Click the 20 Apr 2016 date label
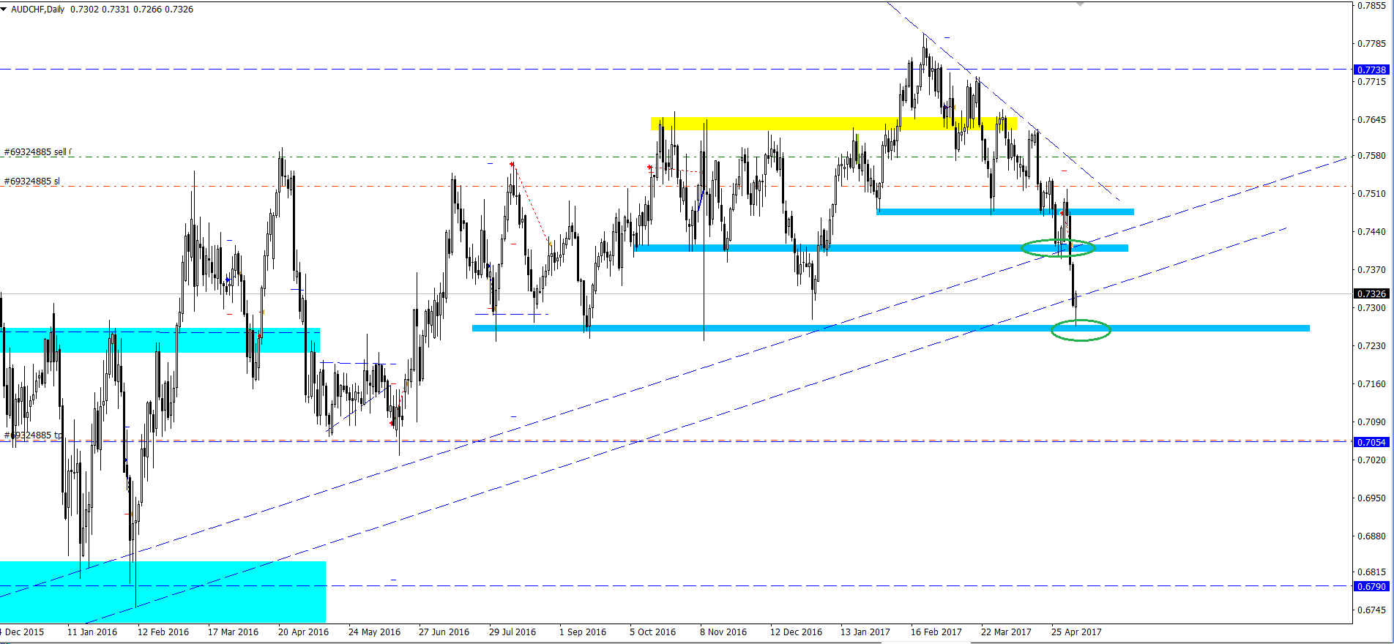The width and height of the screenshot is (1394, 644). click(x=303, y=632)
